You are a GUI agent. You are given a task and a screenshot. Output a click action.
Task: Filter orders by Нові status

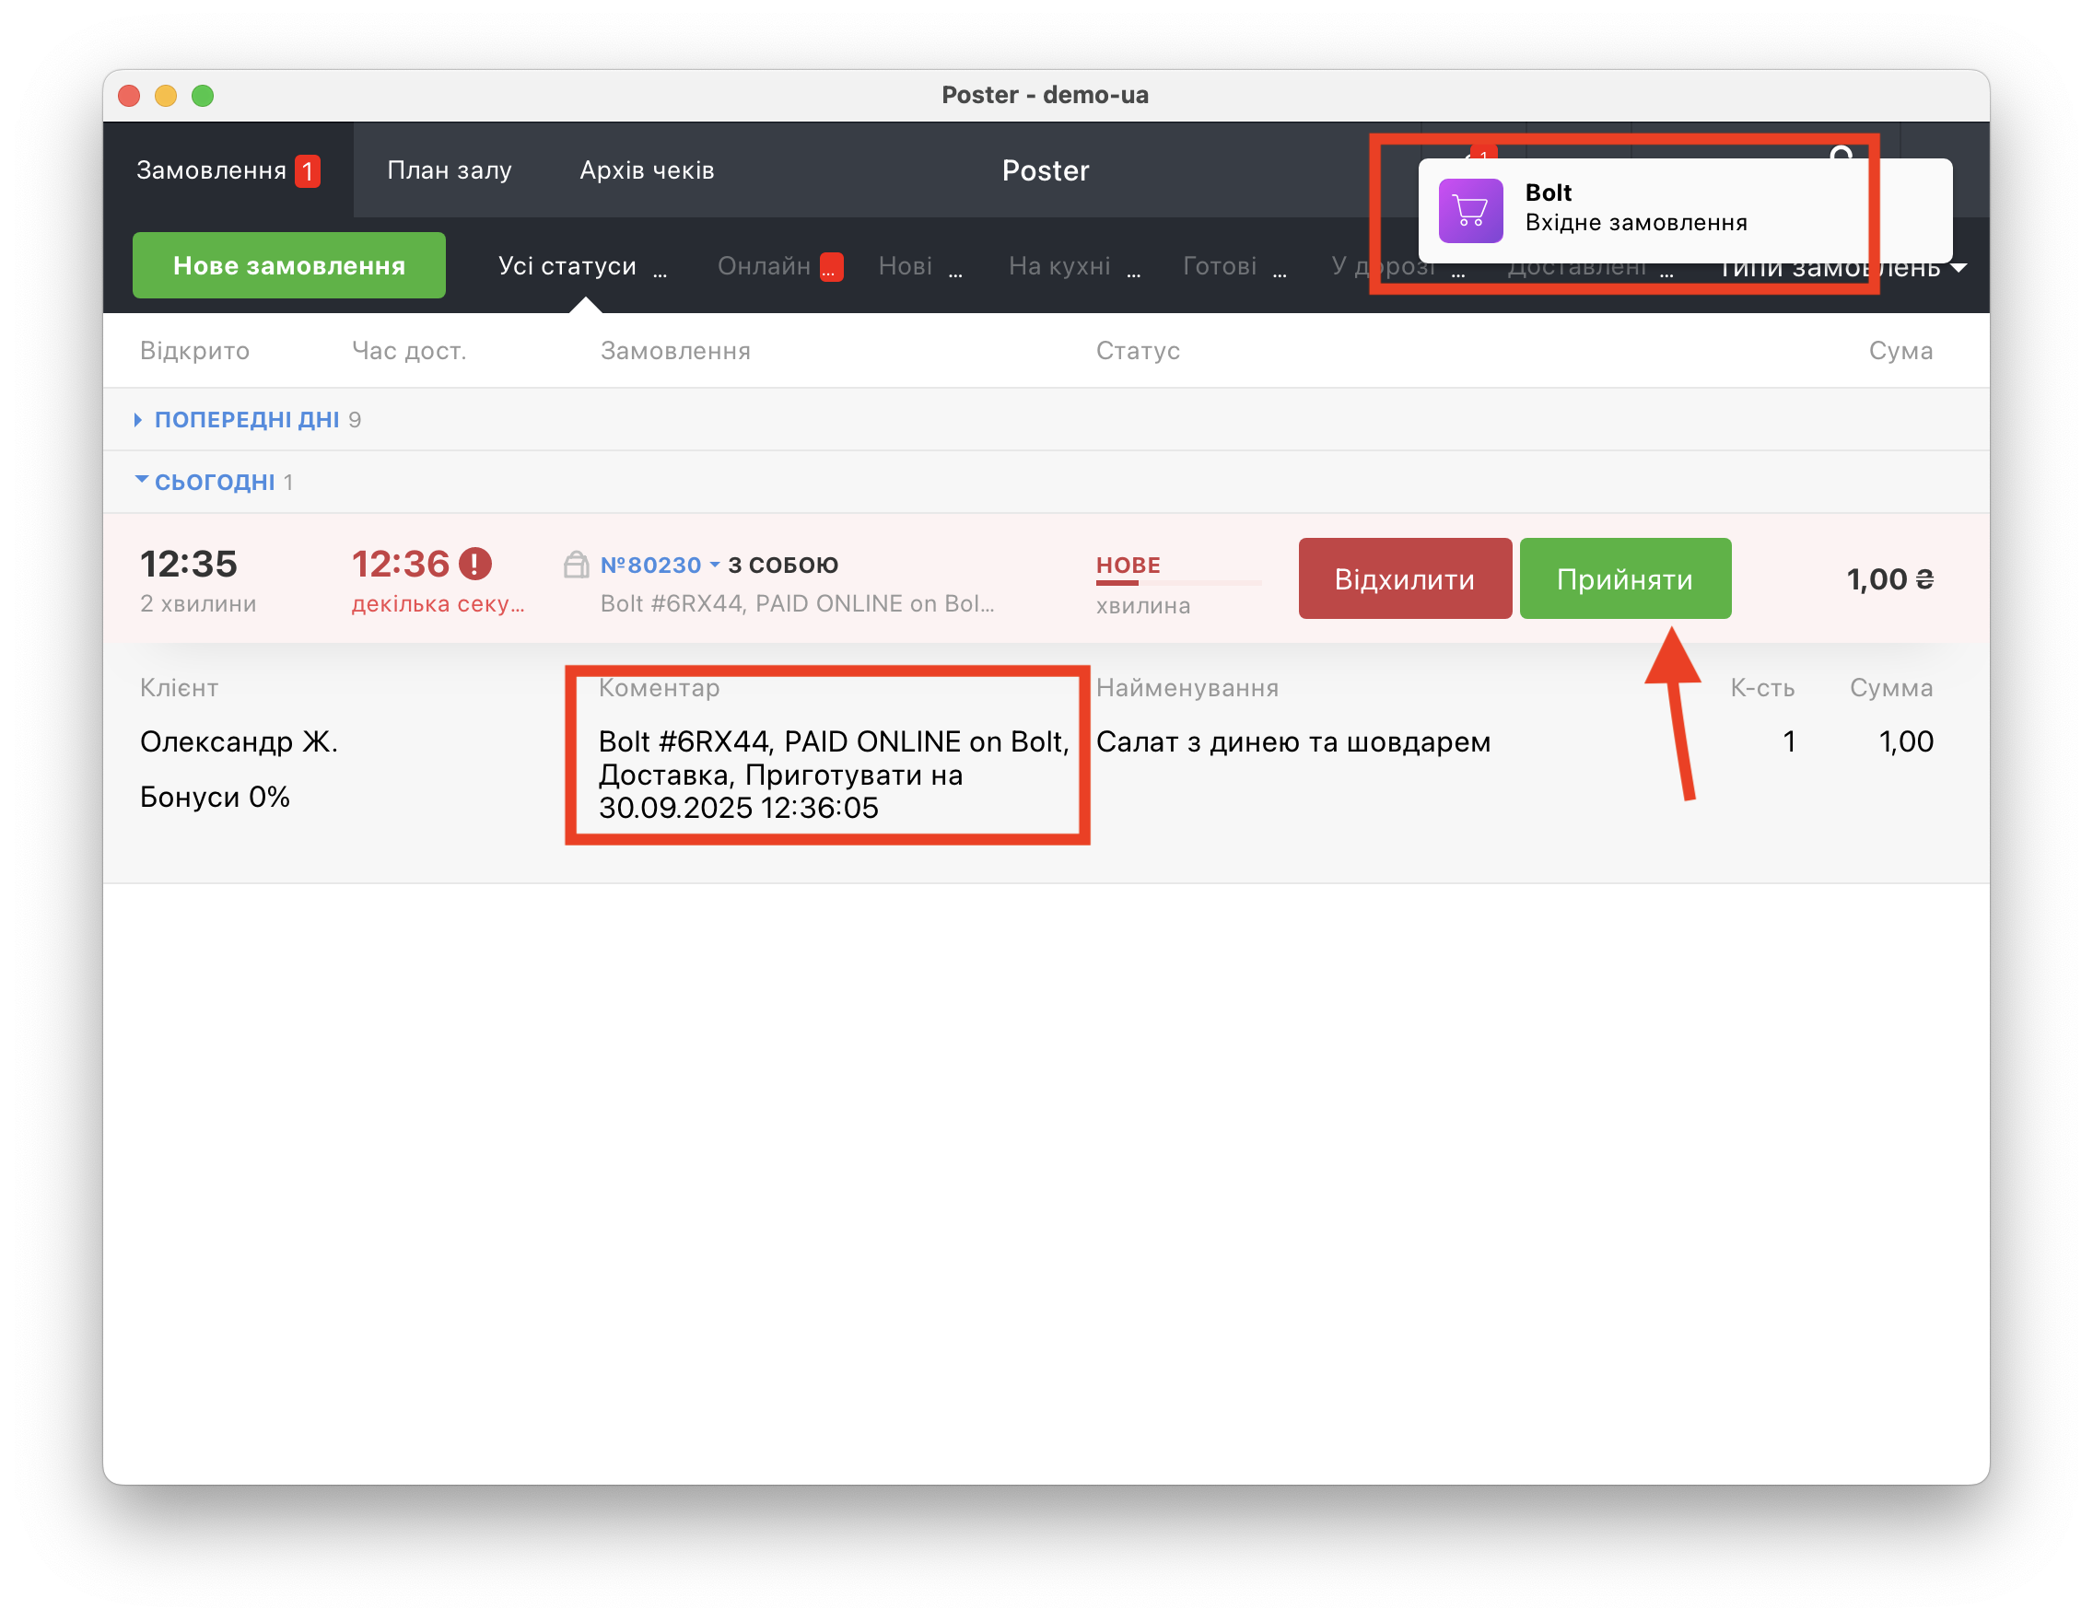[906, 266]
